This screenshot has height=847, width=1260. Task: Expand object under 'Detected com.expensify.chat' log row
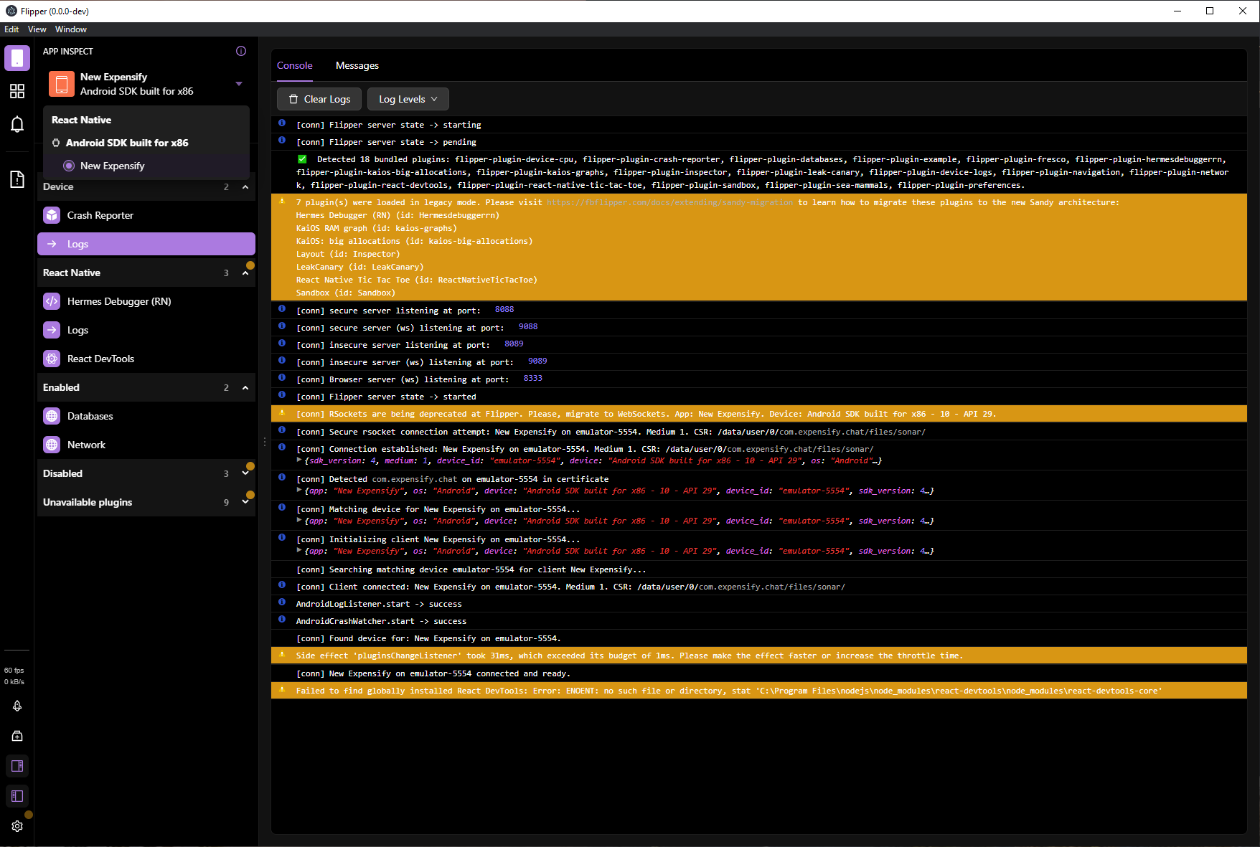(x=299, y=490)
